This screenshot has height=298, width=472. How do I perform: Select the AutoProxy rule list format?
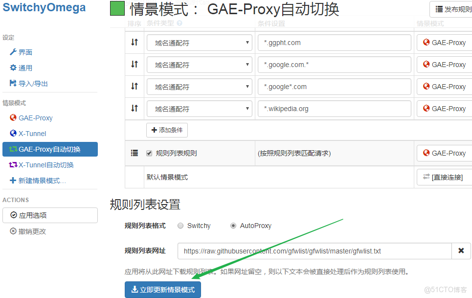[x=233, y=226]
